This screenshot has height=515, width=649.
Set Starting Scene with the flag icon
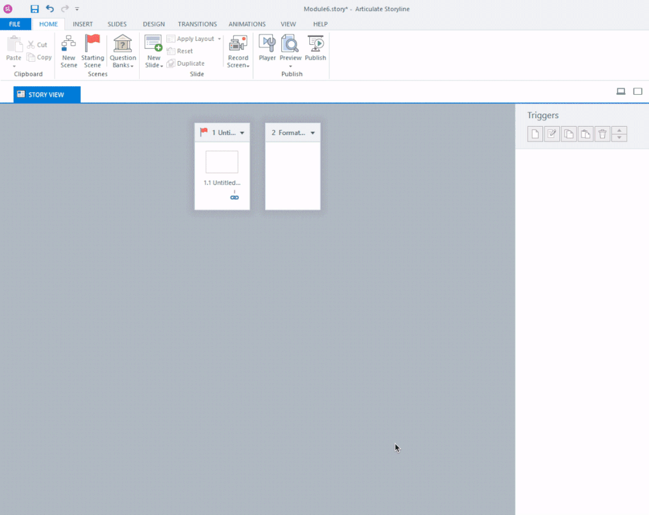[93, 44]
